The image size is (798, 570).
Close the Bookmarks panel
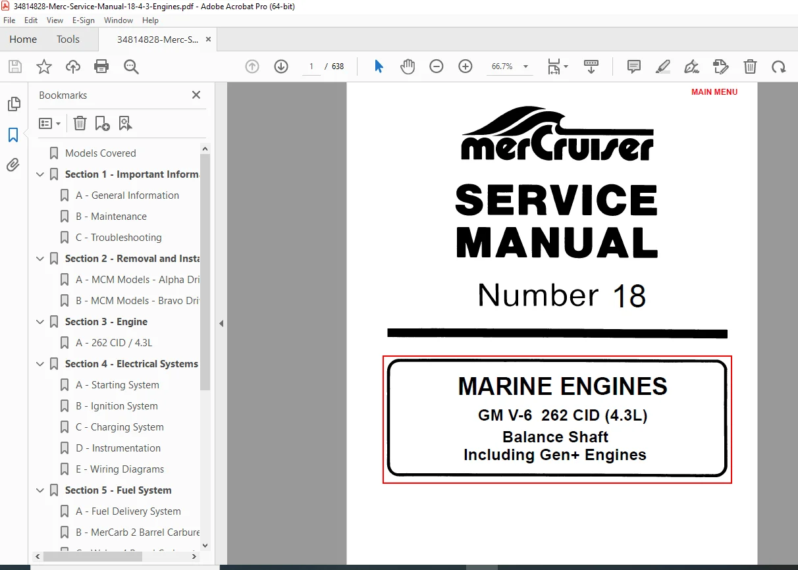pyautogui.click(x=196, y=95)
